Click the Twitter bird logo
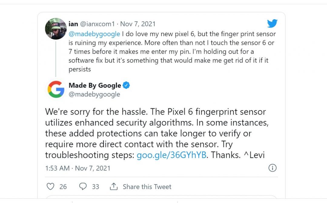Screen dimensions: 327x203 [x=272, y=24]
